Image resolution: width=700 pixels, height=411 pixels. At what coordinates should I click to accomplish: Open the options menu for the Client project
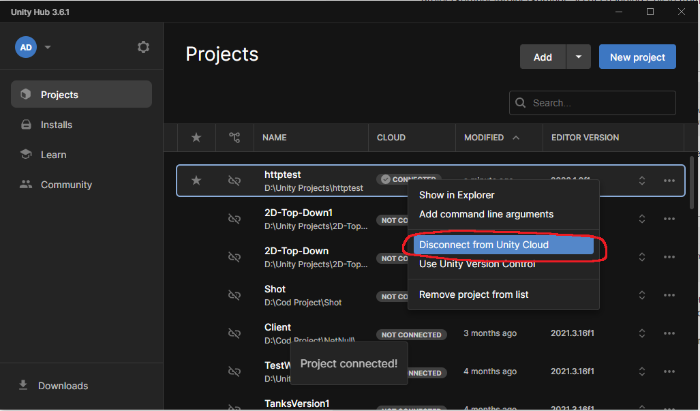669,333
